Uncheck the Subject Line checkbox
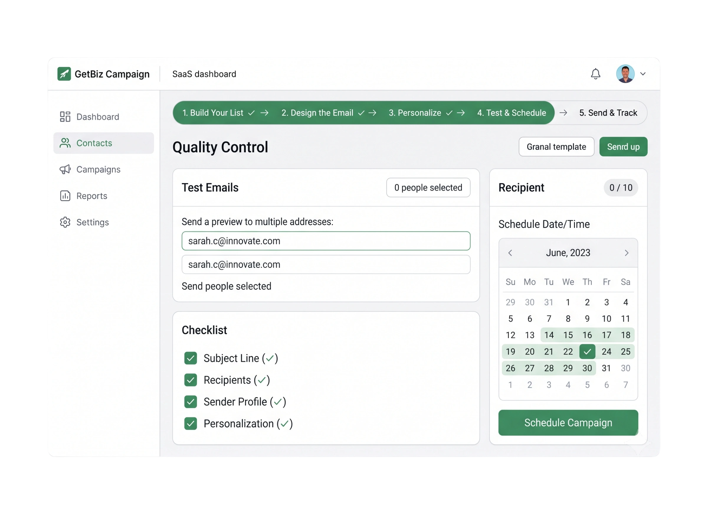Viewport: 708px width, 513px height. point(191,358)
